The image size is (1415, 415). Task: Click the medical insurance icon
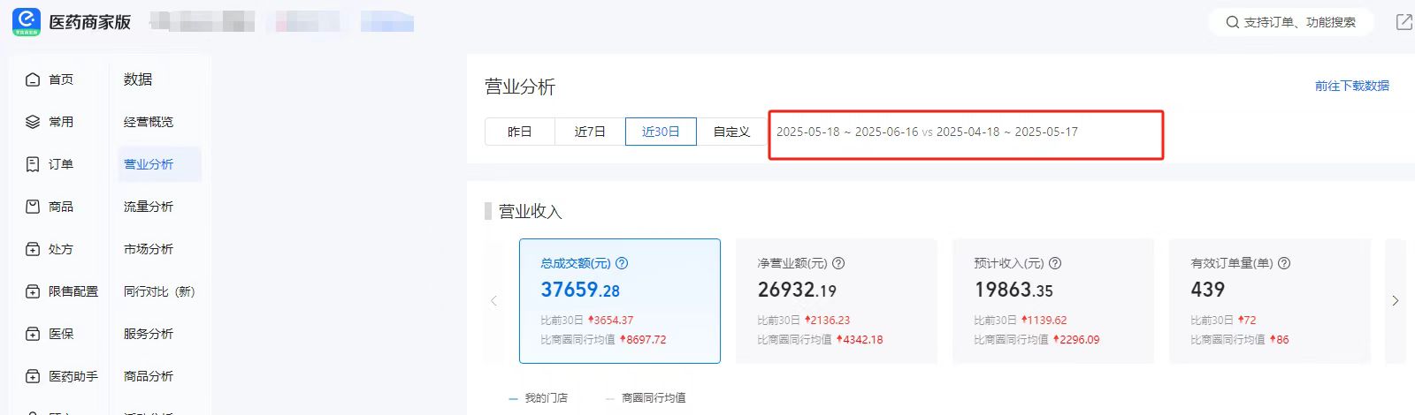coord(33,334)
